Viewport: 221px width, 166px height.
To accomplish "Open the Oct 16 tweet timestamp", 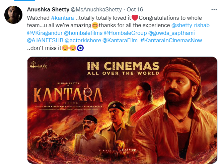I will [135, 10].
